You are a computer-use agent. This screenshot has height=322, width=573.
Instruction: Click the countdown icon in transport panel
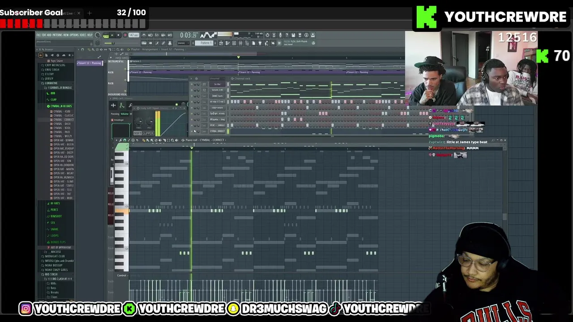[x=157, y=35]
